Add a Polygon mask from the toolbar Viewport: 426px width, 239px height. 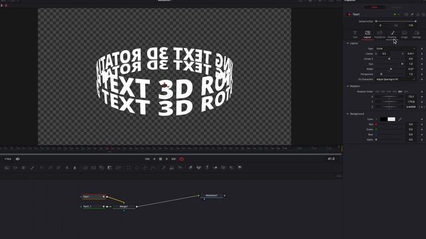tap(145, 168)
